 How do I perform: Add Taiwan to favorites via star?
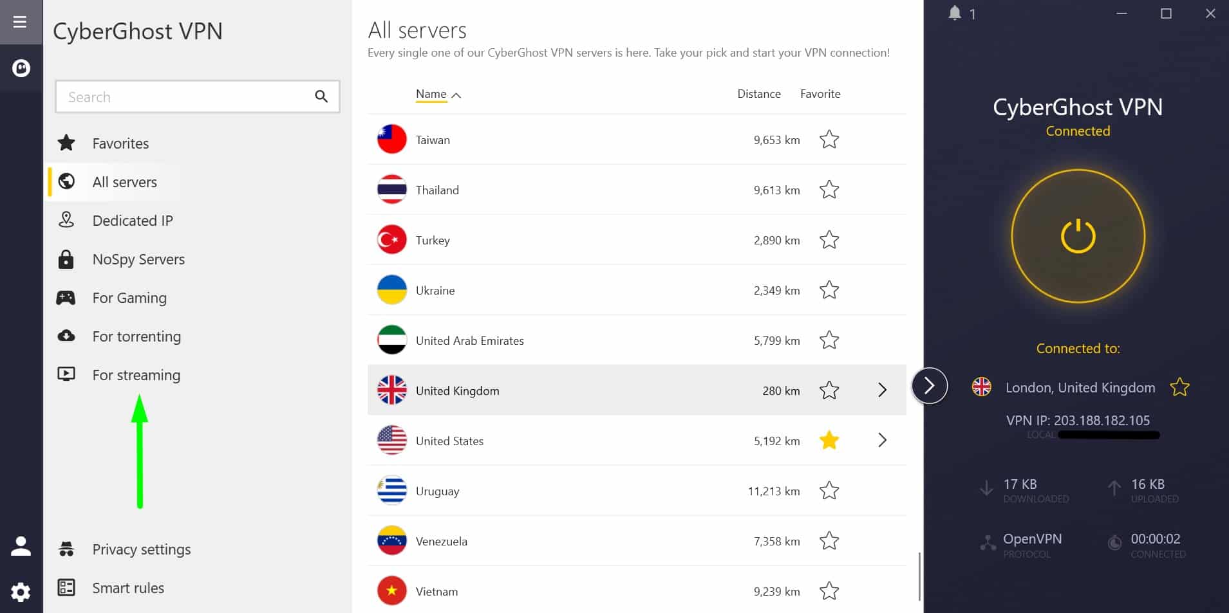829,139
